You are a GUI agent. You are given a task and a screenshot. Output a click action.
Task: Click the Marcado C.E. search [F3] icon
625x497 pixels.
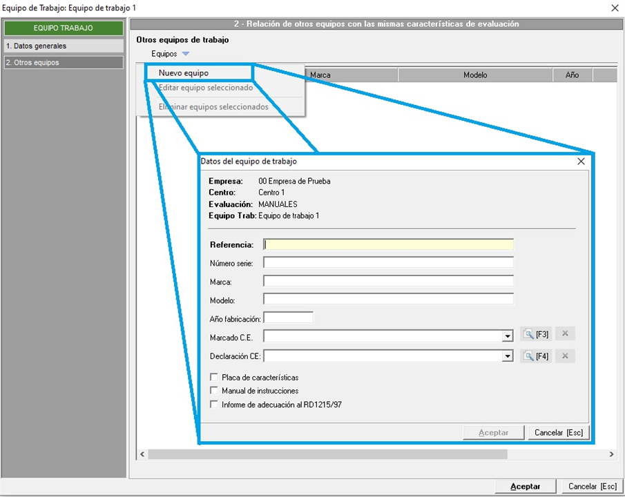coord(536,334)
